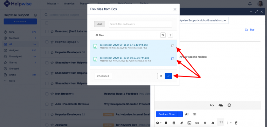Discard the draft with the trash icon
The height and width of the screenshot is (127, 267).
236,123
